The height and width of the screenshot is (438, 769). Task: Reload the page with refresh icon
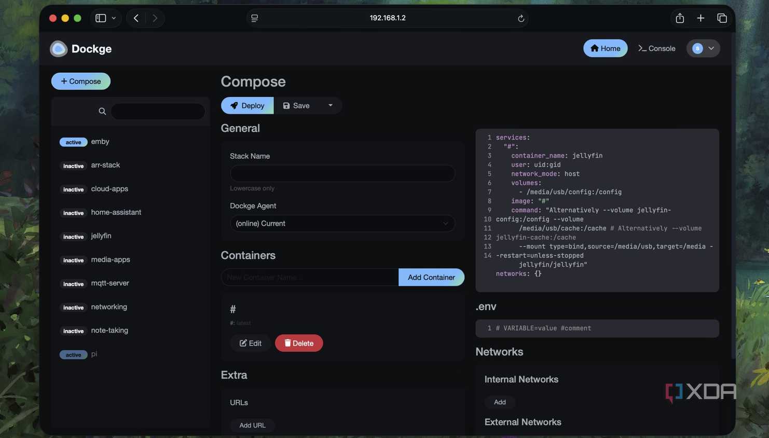(521, 18)
